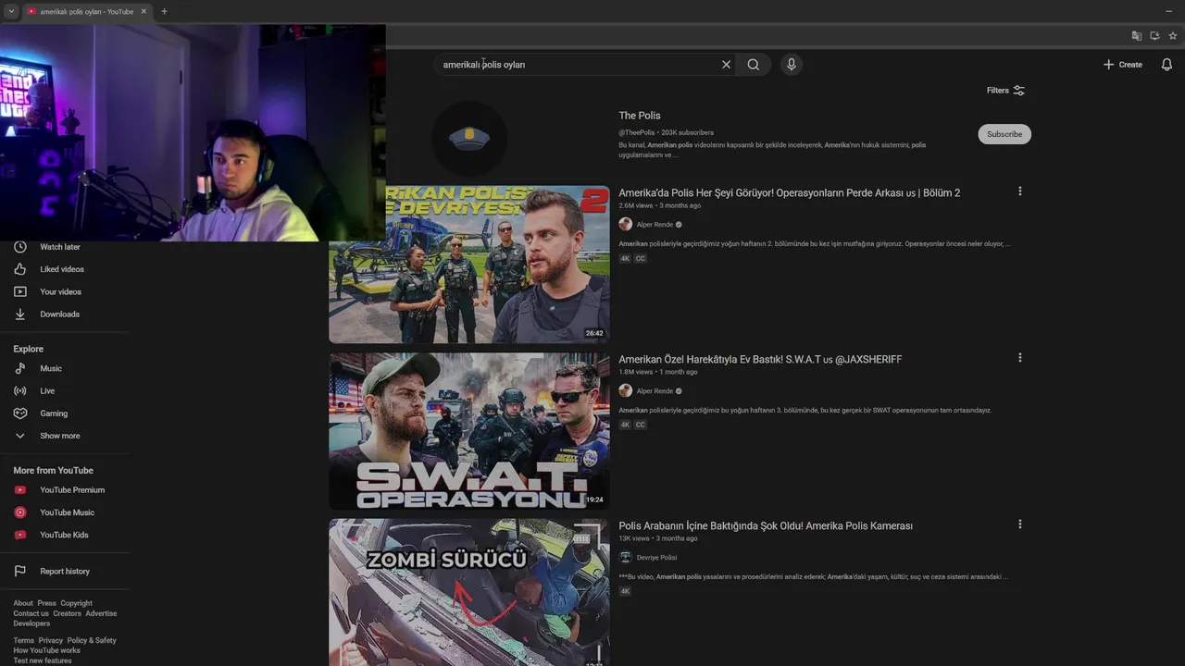The height and width of the screenshot is (666, 1185).
Task: Open more options for the Zombi Sürücü video
Action: tap(1020, 524)
